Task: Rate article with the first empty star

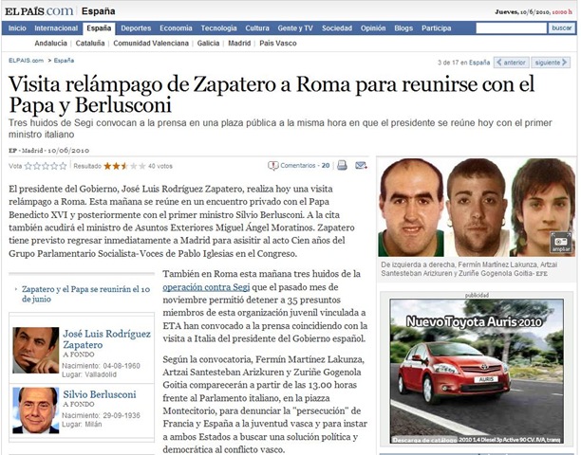Action: point(28,166)
